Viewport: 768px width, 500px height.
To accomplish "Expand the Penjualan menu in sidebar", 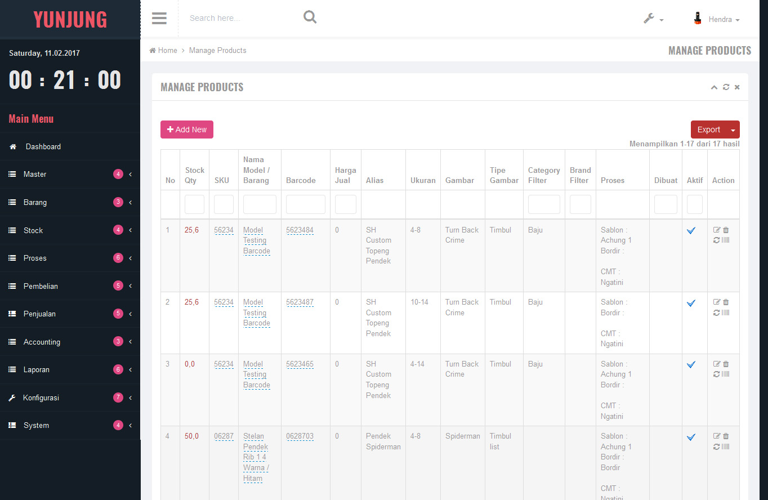I will (x=70, y=314).
